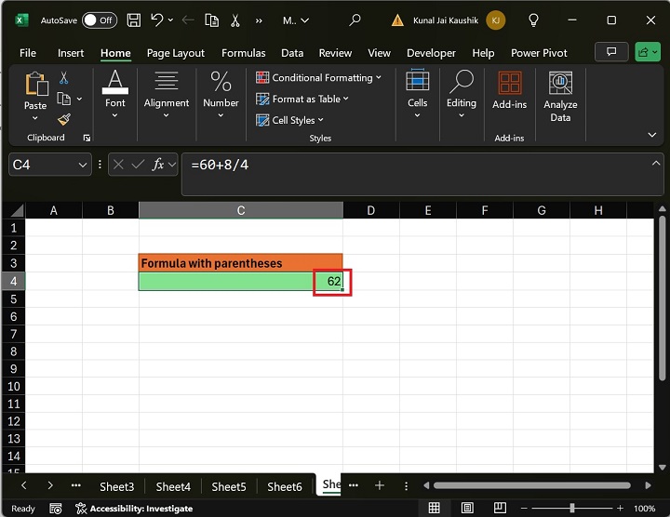Click the Add-ins icon

coord(509,88)
